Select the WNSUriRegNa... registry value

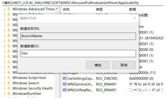80,90
